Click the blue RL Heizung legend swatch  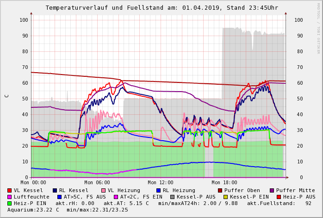pos(158,190)
